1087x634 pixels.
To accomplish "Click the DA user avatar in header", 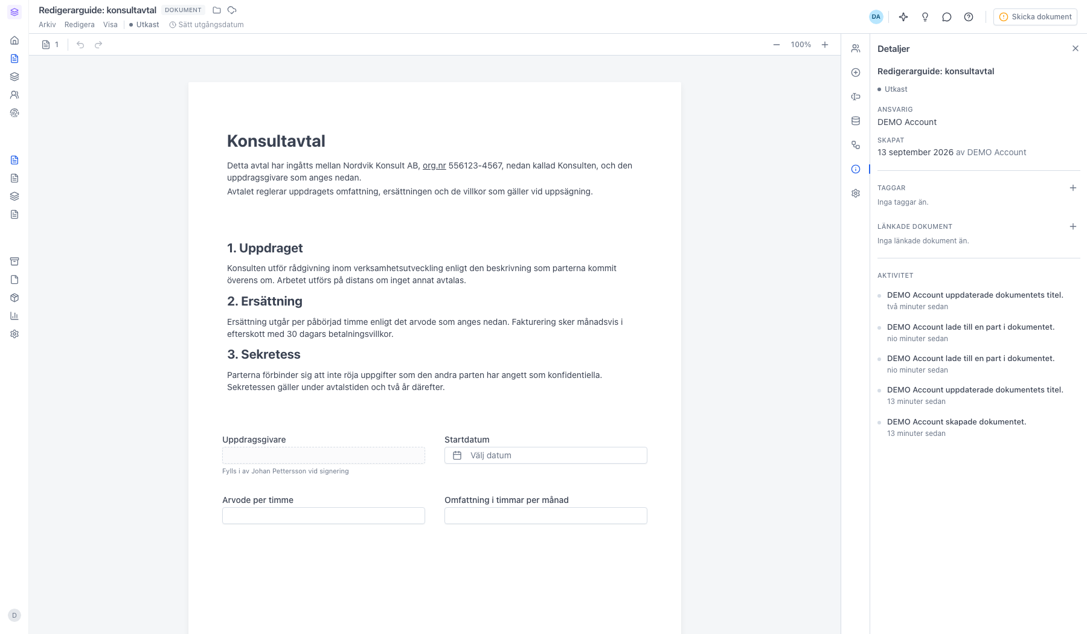I will click(876, 17).
